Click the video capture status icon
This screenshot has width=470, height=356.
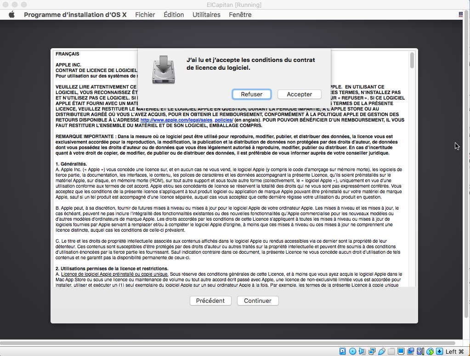410,351
